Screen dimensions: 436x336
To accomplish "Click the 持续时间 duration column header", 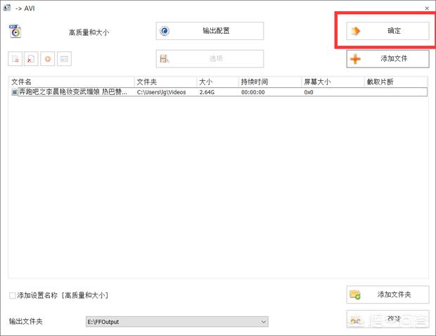I will tap(269, 82).
